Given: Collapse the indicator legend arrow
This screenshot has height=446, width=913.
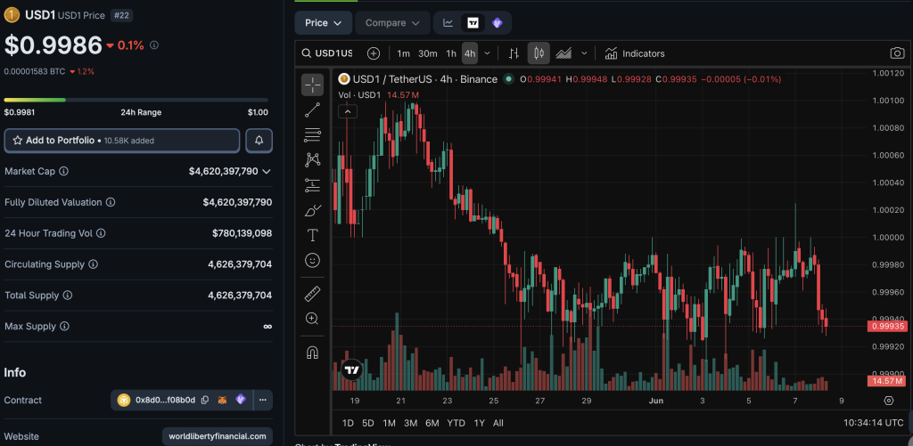Looking at the screenshot, I should [x=348, y=111].
